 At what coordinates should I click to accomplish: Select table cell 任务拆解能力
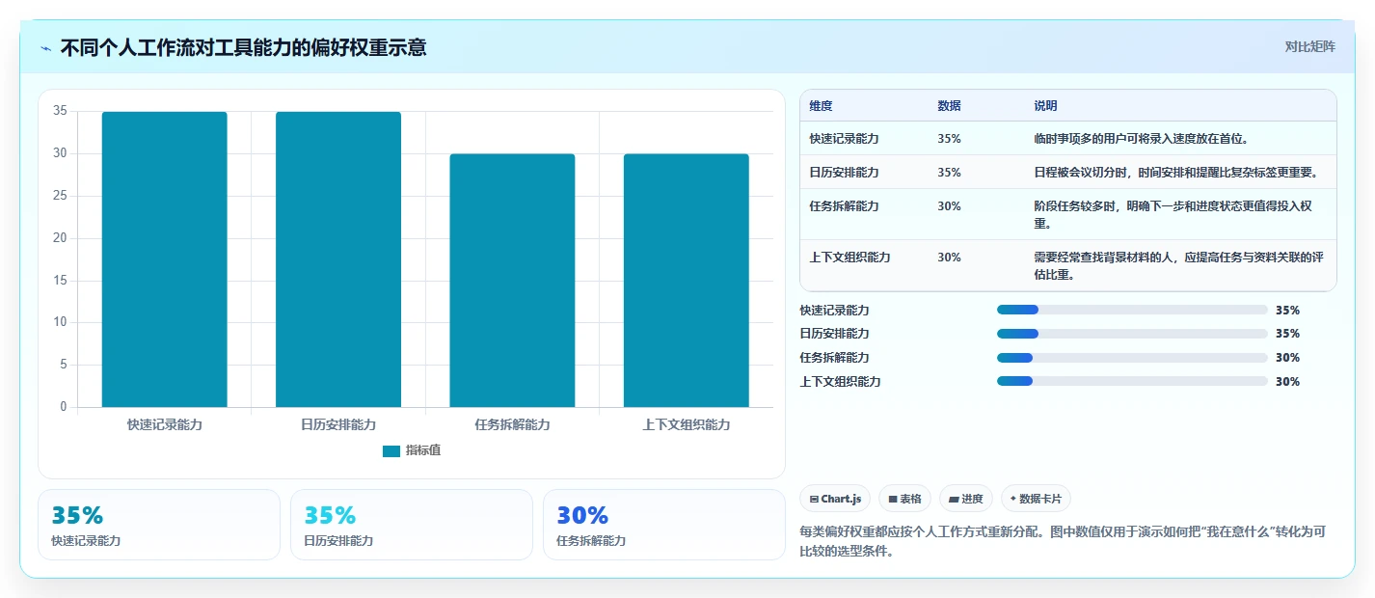point(845,206)
